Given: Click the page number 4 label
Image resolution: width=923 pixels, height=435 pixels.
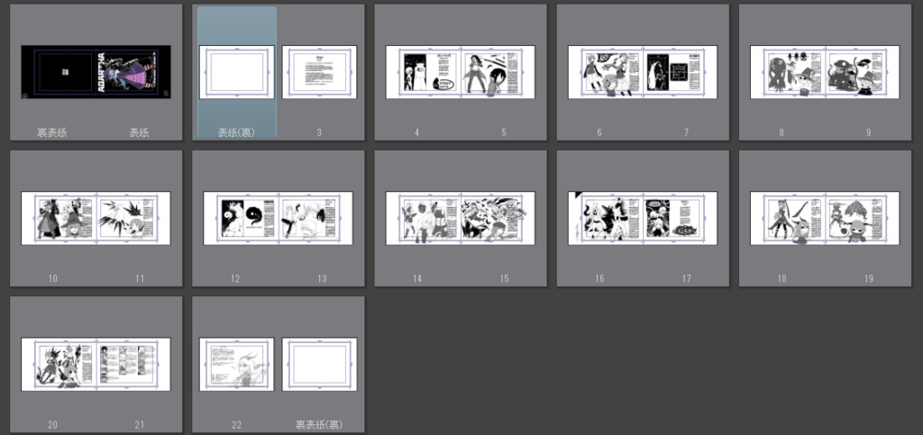Looking at the screenshot, I should [x=416, y=133].
